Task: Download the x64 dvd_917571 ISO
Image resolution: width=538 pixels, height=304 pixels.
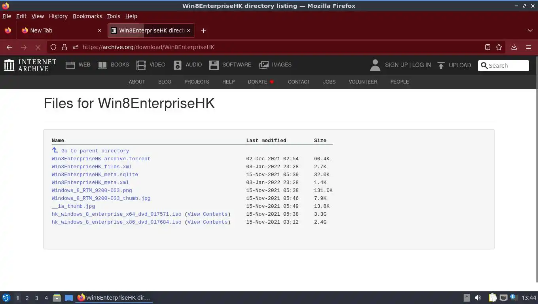Action: pos(116,214)
